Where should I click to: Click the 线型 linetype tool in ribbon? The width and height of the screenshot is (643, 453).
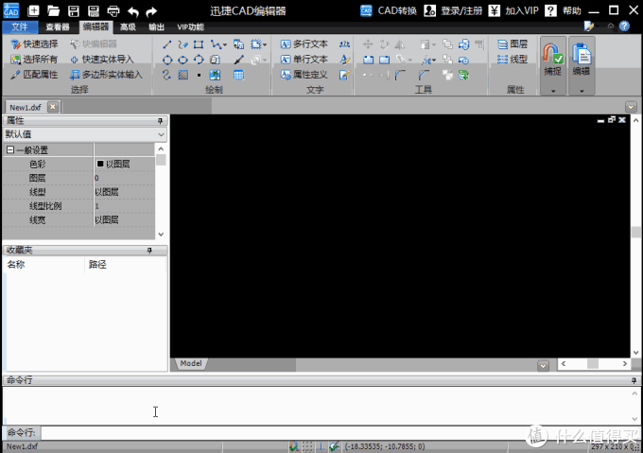[x=512, y=60]
